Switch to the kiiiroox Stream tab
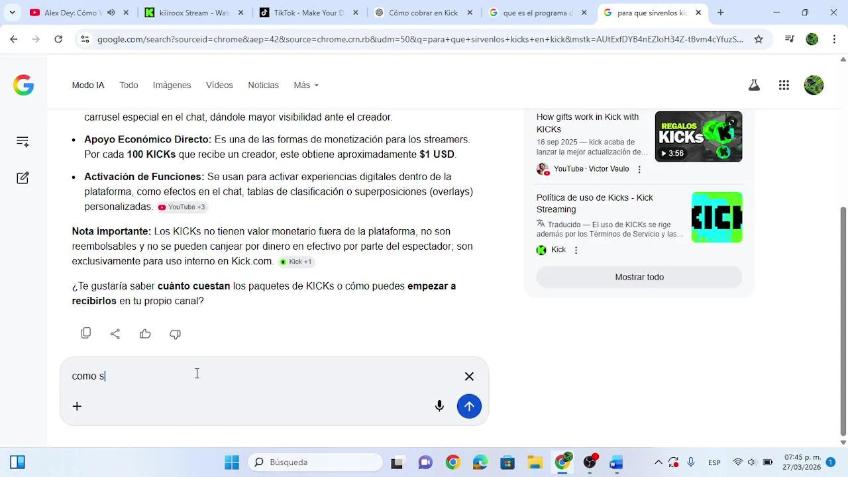Image resolution: width=848 pixels, height=477 pixels. coord(186,13)
